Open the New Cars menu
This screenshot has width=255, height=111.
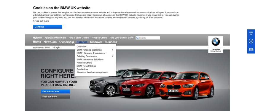50,42
